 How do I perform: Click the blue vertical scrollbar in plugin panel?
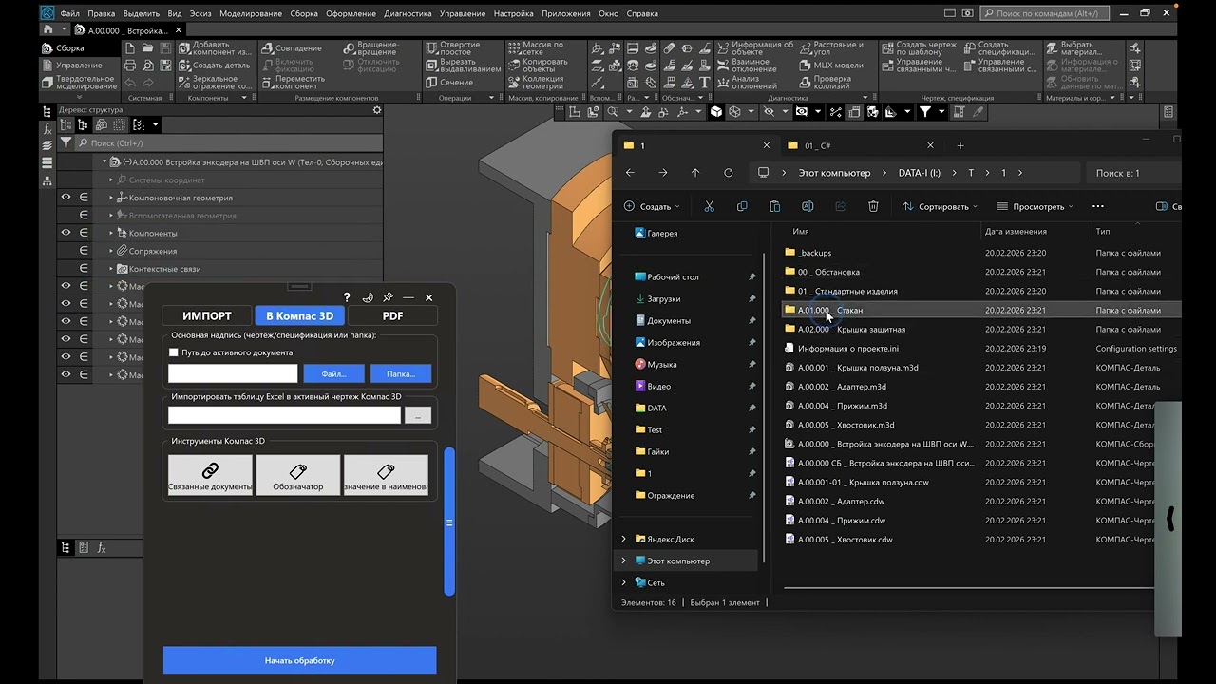coord(449,522)
